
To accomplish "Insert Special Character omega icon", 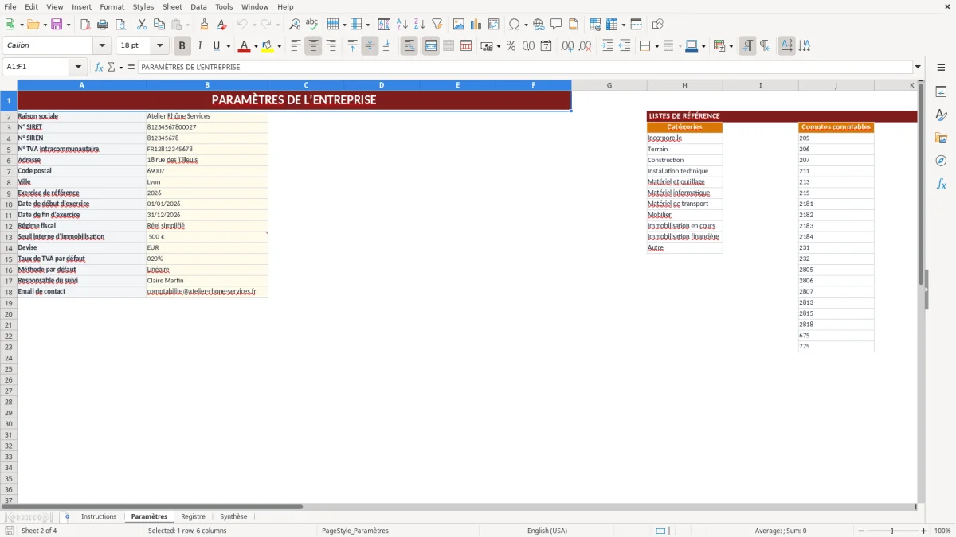I will [x=514, y=24].
